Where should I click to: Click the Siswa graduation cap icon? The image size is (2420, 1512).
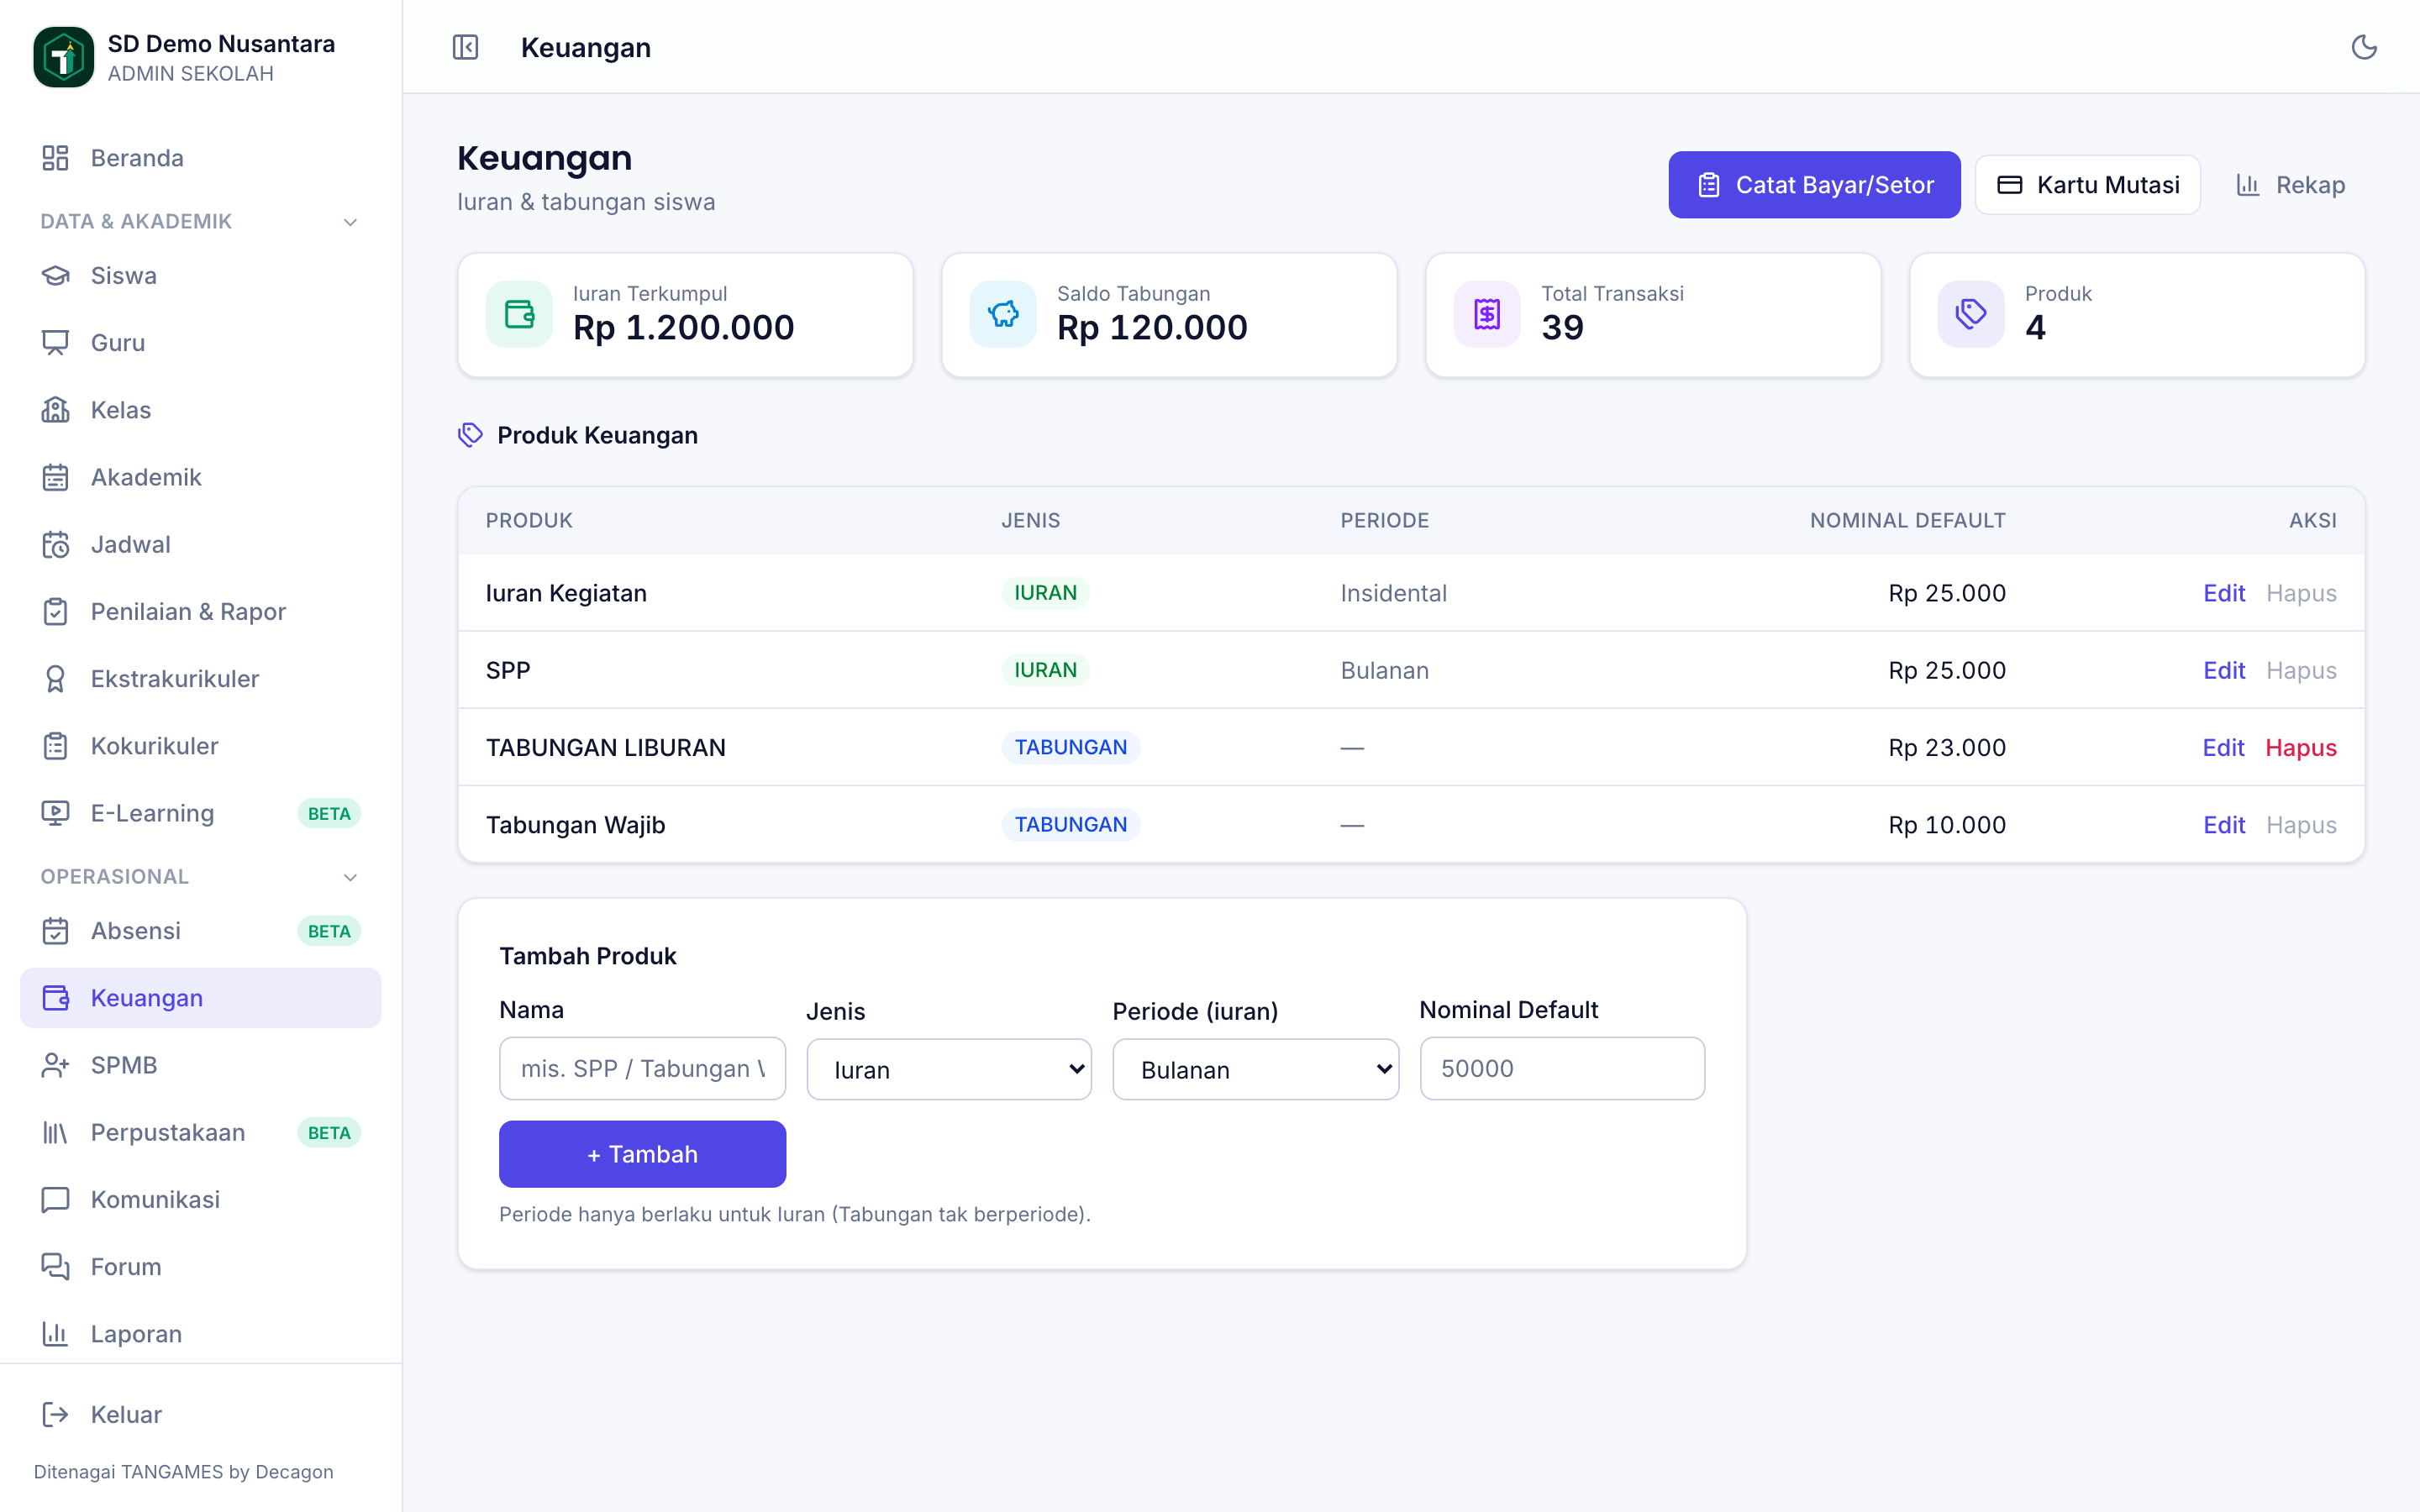(55, 275)
